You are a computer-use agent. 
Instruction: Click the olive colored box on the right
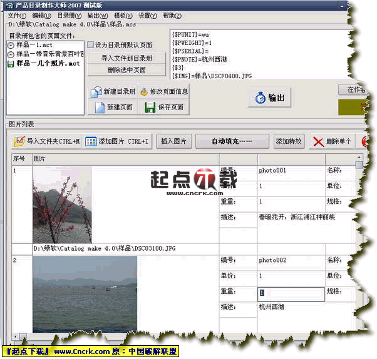click(x=352, y=107)
